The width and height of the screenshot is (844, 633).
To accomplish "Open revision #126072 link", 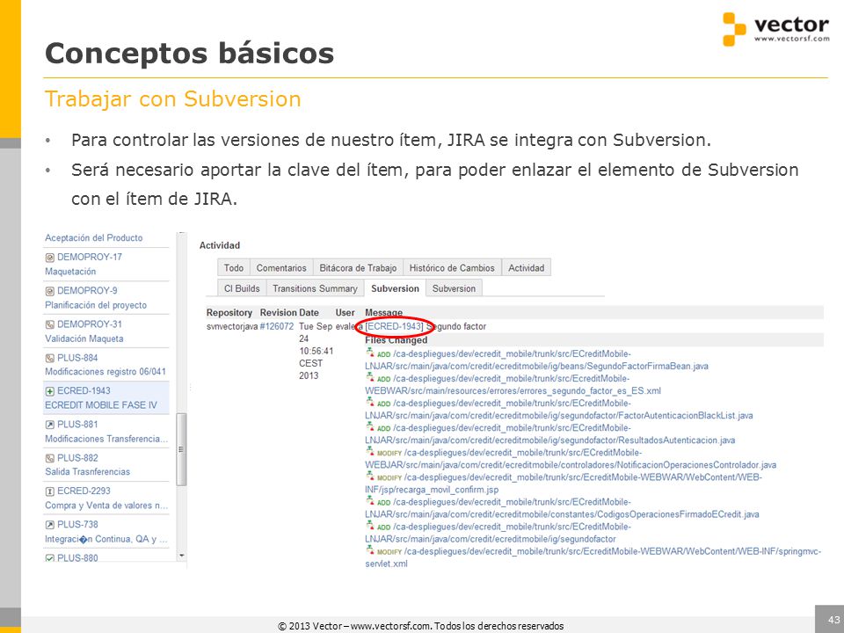I will tap(277, 326).
